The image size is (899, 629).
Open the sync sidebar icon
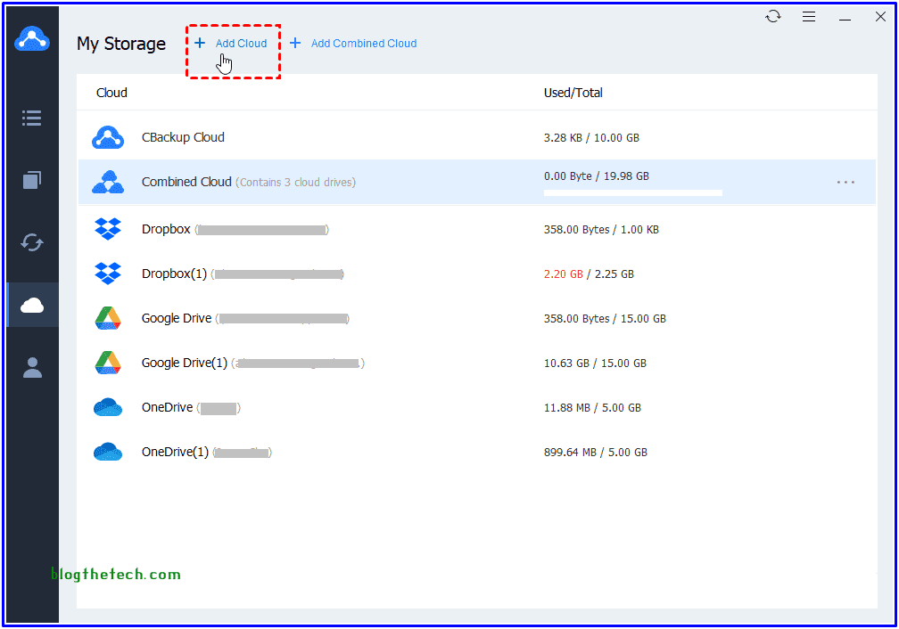tap(32, 242)
